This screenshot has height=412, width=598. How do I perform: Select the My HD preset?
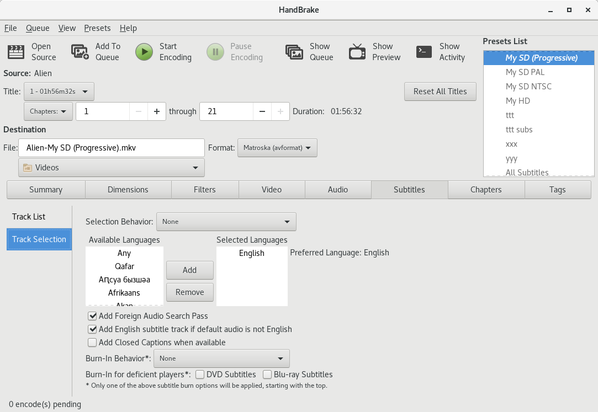538,101
